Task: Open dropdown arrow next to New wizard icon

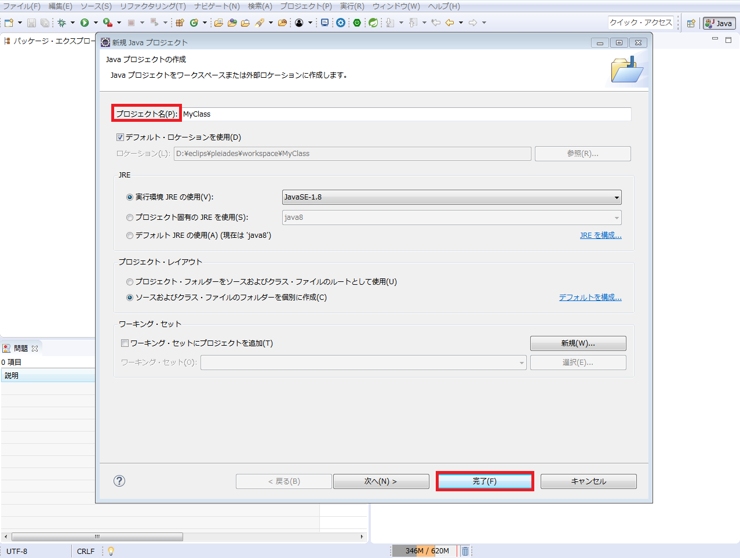Action: (20, 23)
